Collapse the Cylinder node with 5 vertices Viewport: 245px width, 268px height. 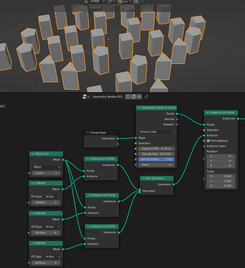(33, 243)
